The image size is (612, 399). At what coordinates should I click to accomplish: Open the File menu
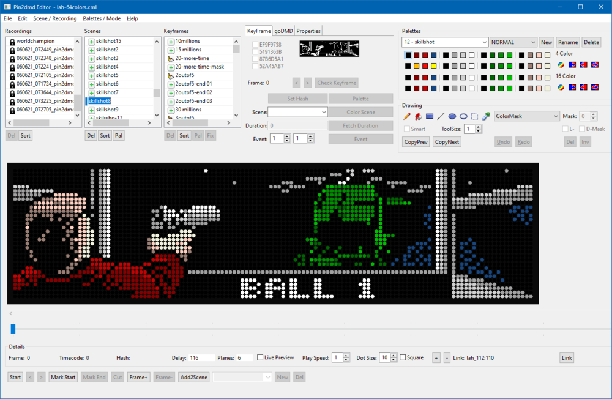click(x=8, y=18)
